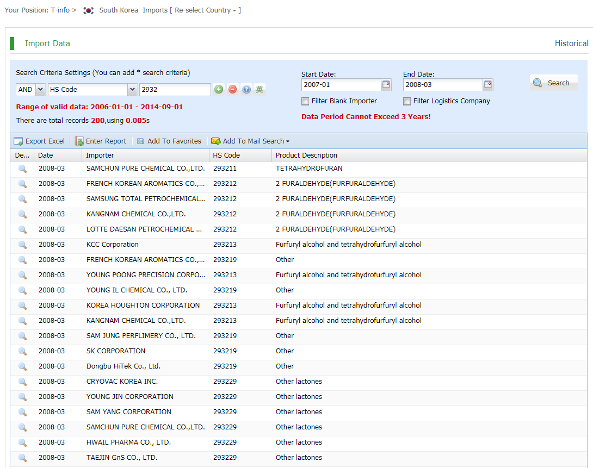Click red minus remove criteria icon
The height and width of the screenshot is (468, 593).
[233, 90]
